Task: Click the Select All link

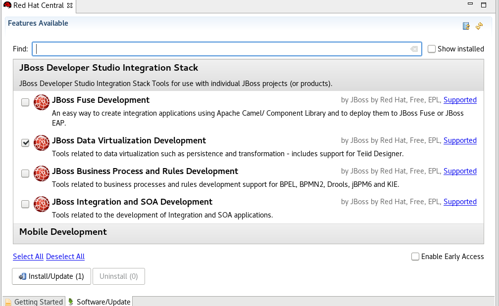Action: (28, 257)
